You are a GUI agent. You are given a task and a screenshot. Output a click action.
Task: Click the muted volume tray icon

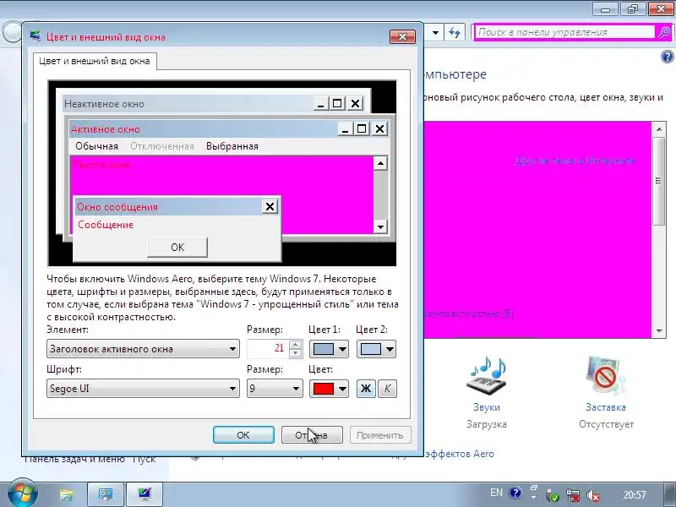coord(593,496)
